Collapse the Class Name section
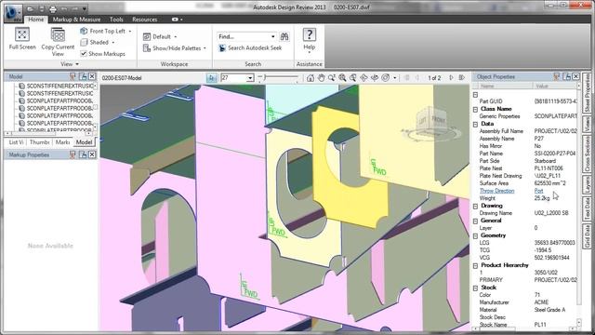The height and width of the screenshot is (335, 595). [x=475, y=109]
